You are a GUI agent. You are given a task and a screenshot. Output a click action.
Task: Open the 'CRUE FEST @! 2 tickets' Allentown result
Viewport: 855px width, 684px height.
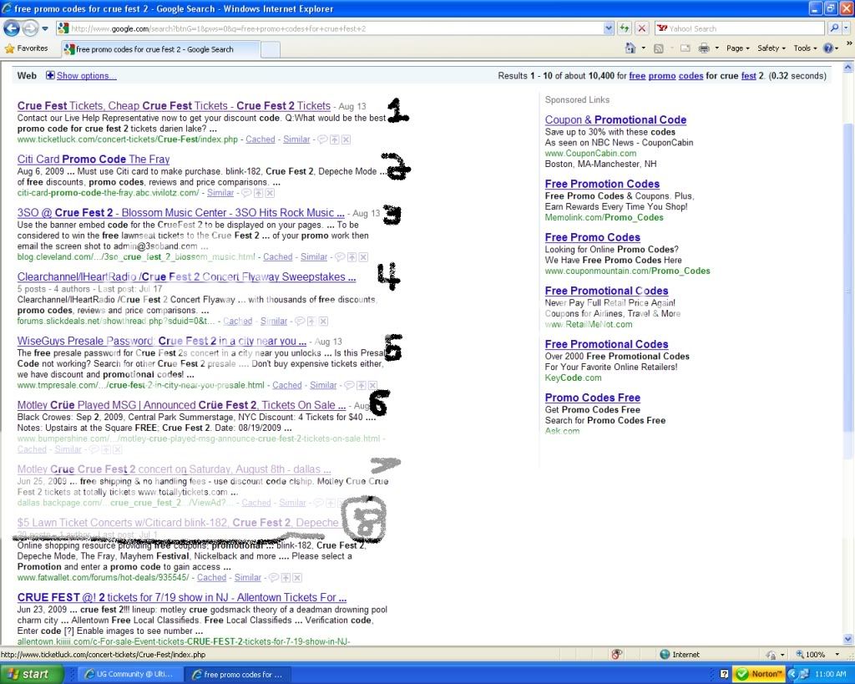coord(181,597)
